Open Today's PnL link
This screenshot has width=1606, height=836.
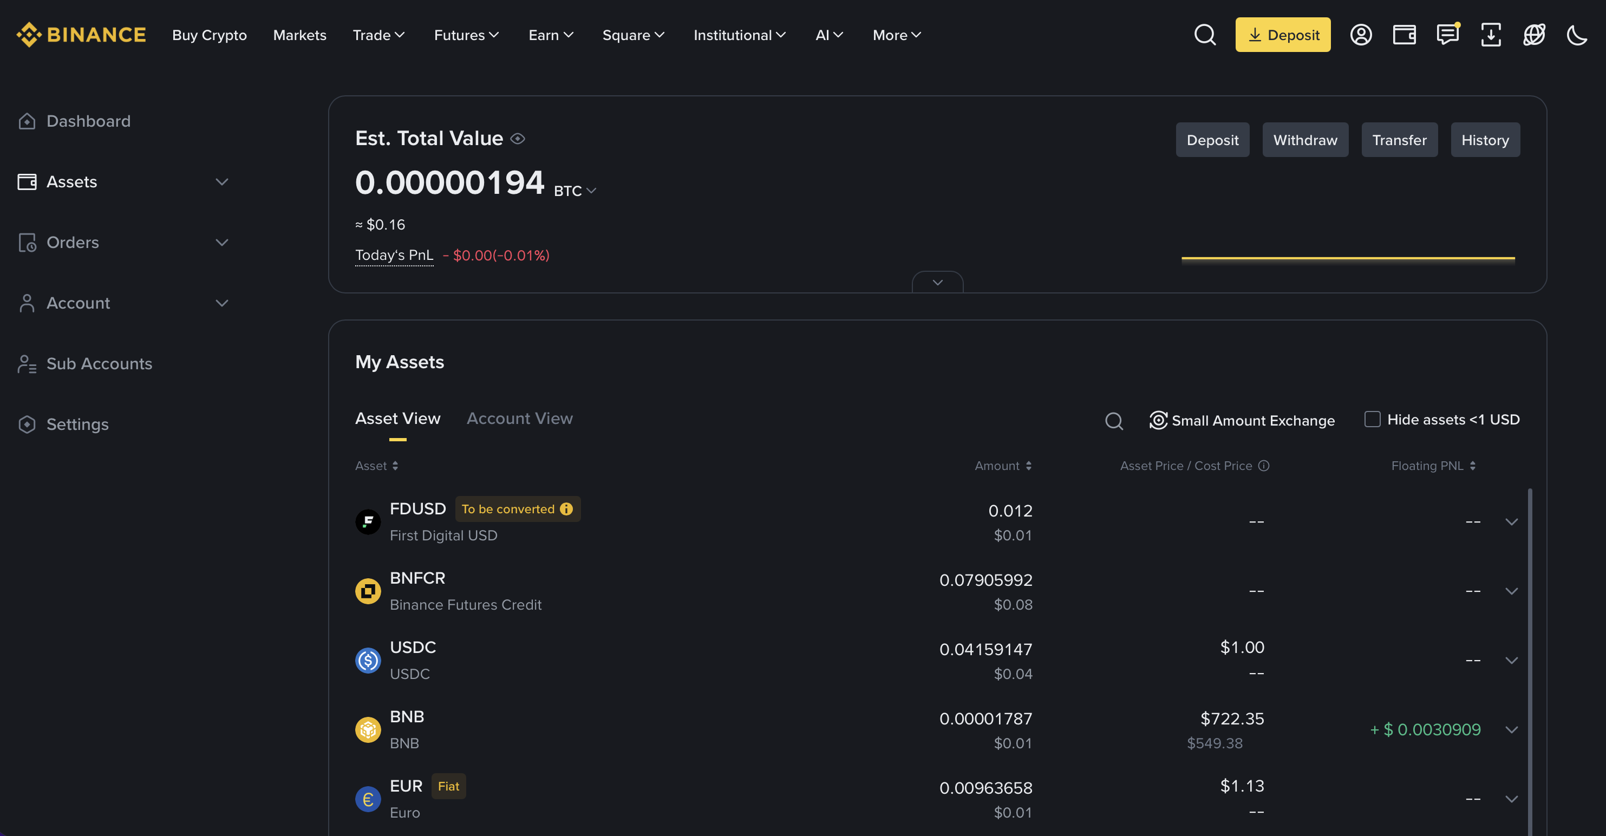point(394,255)
